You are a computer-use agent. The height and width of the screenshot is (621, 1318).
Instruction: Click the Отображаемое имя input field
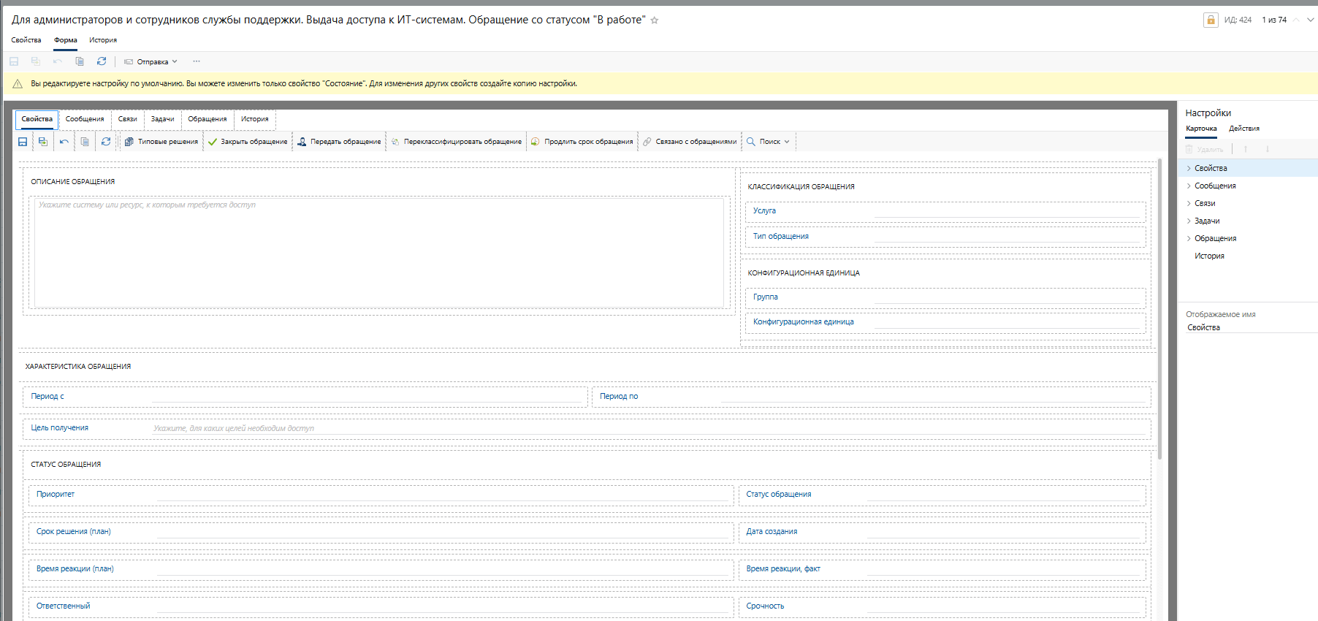pyautogui.click(x=1249, y=327)
